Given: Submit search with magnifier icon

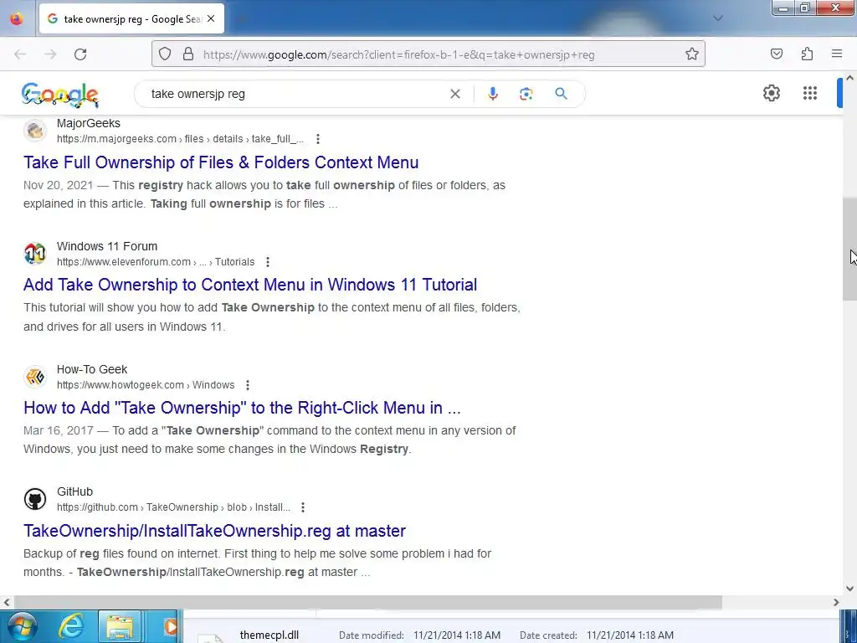Looking at the screenshot, I should pos(561,94).
